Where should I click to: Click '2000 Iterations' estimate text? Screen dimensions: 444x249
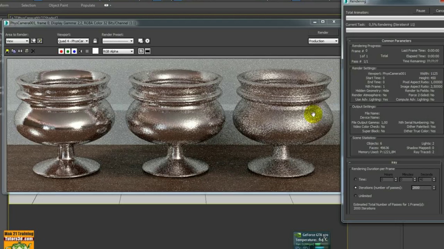pyautogui.click(x=364, y=209)
